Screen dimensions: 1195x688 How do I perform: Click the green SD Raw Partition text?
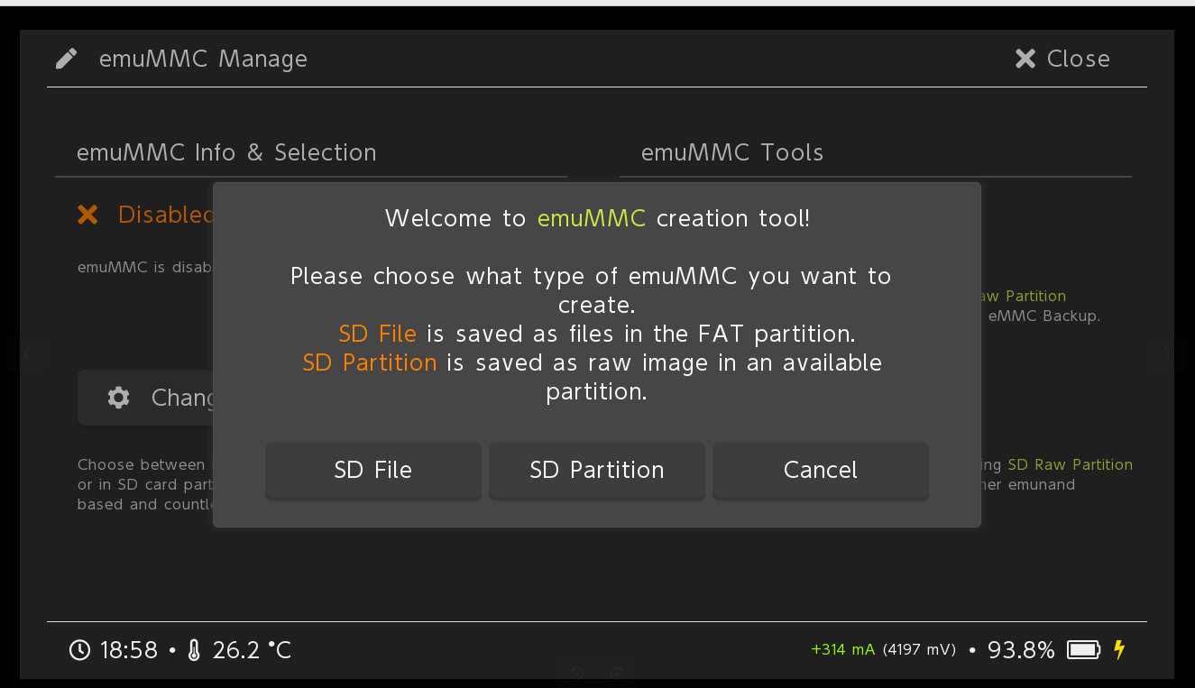pos(1070,465)
